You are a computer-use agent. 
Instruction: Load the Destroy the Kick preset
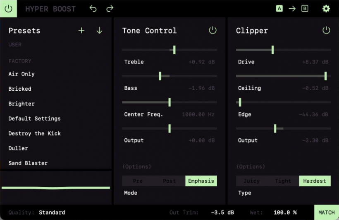(35, 133)
